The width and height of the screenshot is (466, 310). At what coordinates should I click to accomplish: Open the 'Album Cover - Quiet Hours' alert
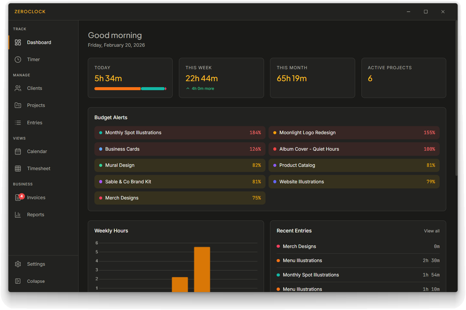pyautogui.click(x=354, y=149)
